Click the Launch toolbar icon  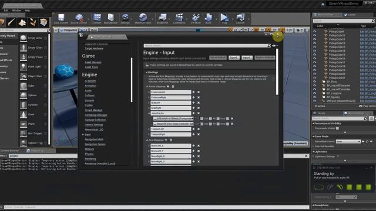click(240, 18)
